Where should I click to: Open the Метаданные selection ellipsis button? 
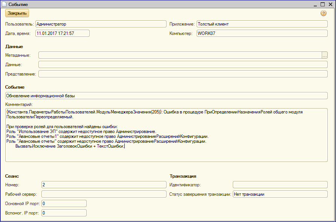tap(324, 55)
